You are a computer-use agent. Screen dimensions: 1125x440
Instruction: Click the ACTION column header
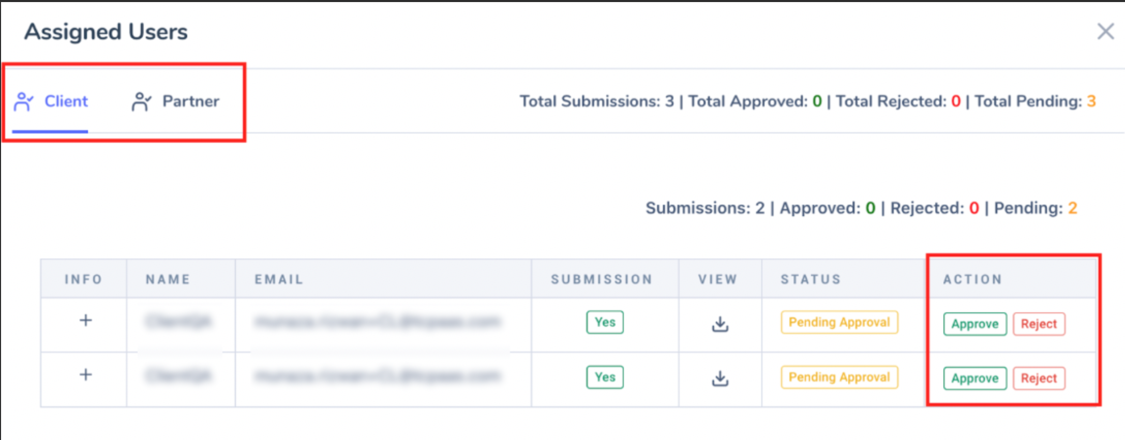pyautogui.click(x=972, y=279)
